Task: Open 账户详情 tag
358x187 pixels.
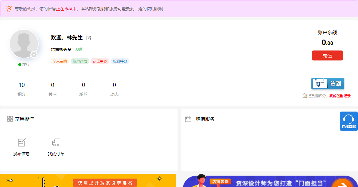Action: [80, 61]
